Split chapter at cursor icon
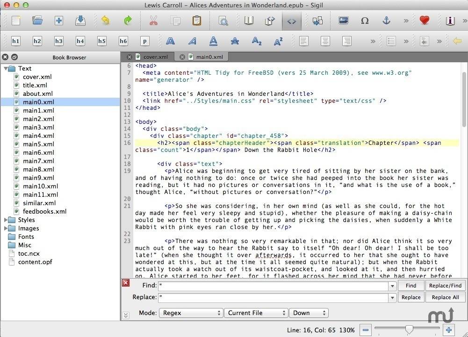The image size is (468, 337). coord(317,21)
